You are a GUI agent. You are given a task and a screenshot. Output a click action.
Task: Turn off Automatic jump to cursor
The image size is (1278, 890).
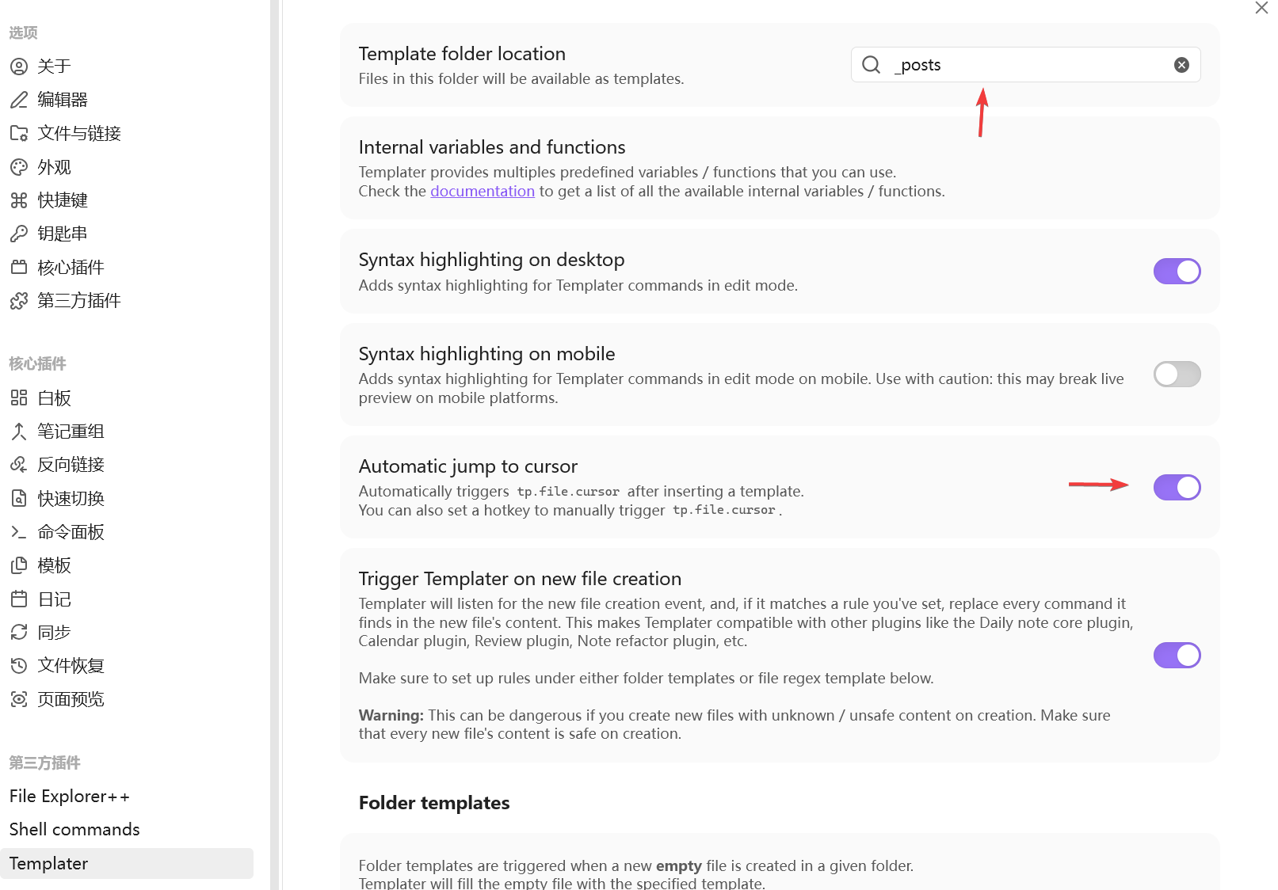1177,488
